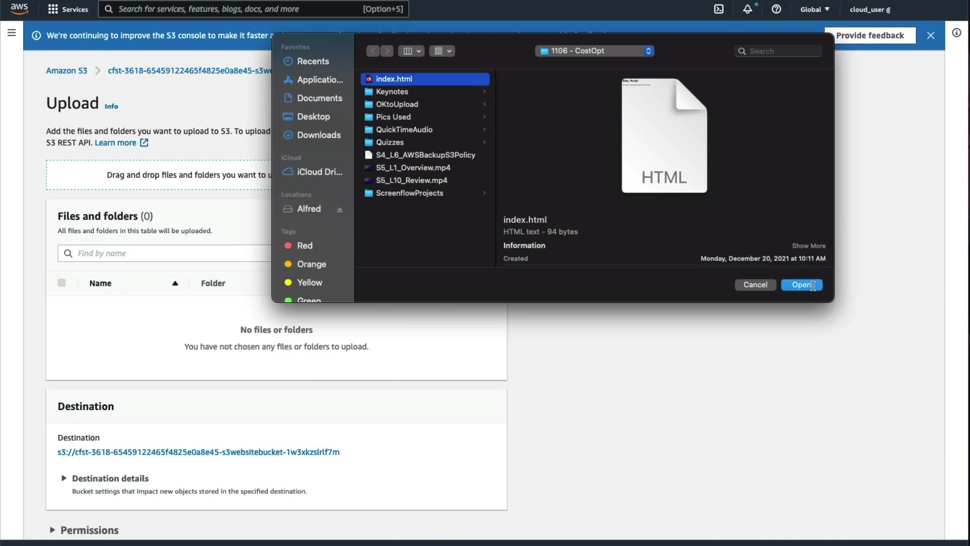The height and width of the screenshot is (546, 970).
Task: Open the Keynotes folder in file list
Action: 392,92
